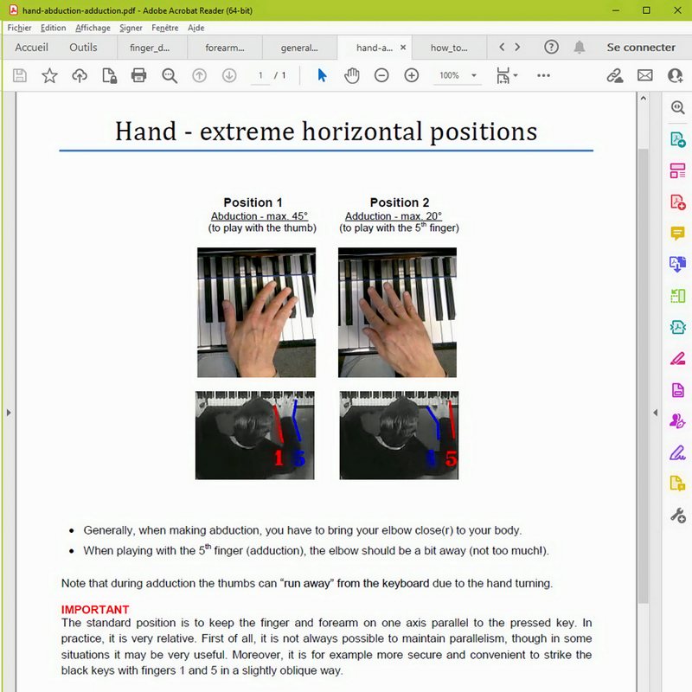Viewport: 692px width, 692px height.
Task: Switch to the Outils tab
Action: (x=83, y=48)
